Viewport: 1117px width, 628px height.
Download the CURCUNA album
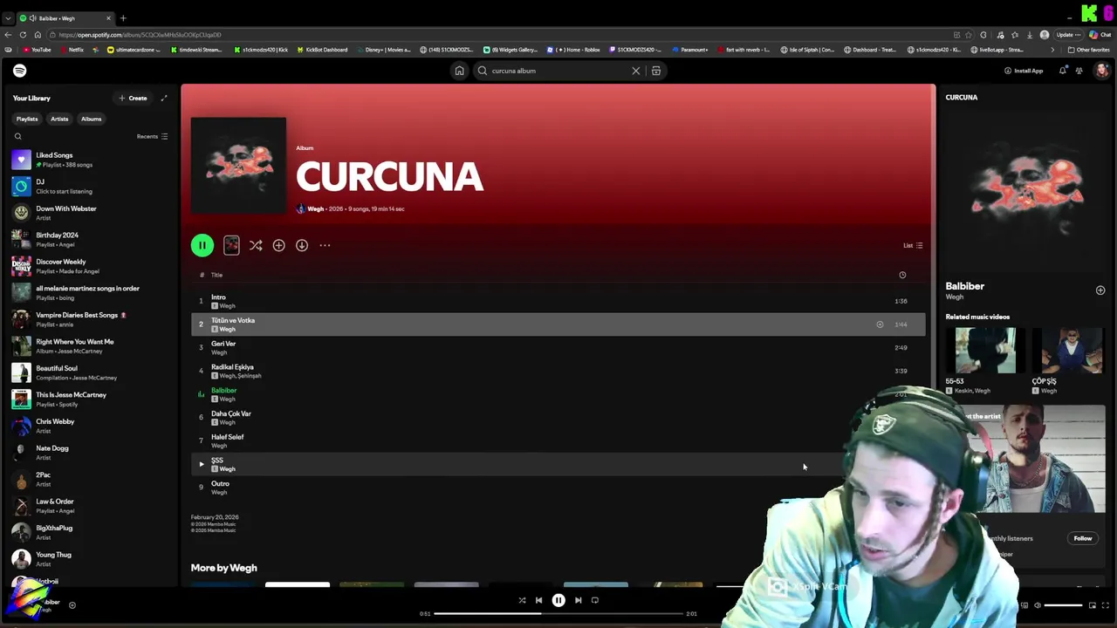[301, 245]
